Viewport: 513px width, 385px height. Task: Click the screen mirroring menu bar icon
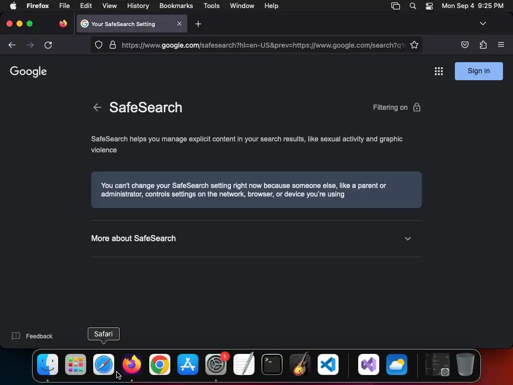(x=395, y=6)
